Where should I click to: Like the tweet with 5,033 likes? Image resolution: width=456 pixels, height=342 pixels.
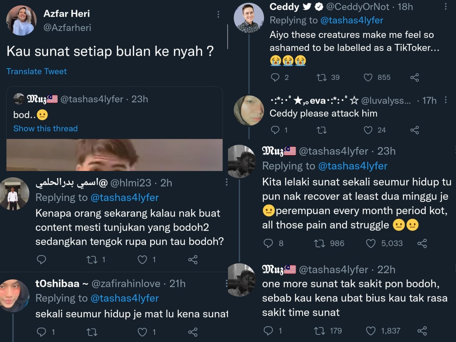coord(371,243)
